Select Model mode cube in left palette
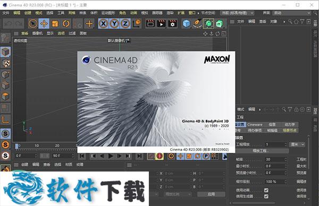 5,52
